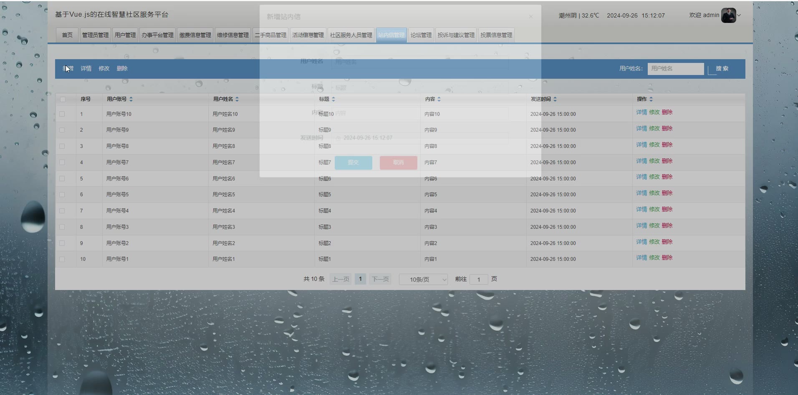Screen dimensions: 798x395
Task: Click 修改 for 用户账号3 row
Action: [654, 225]
